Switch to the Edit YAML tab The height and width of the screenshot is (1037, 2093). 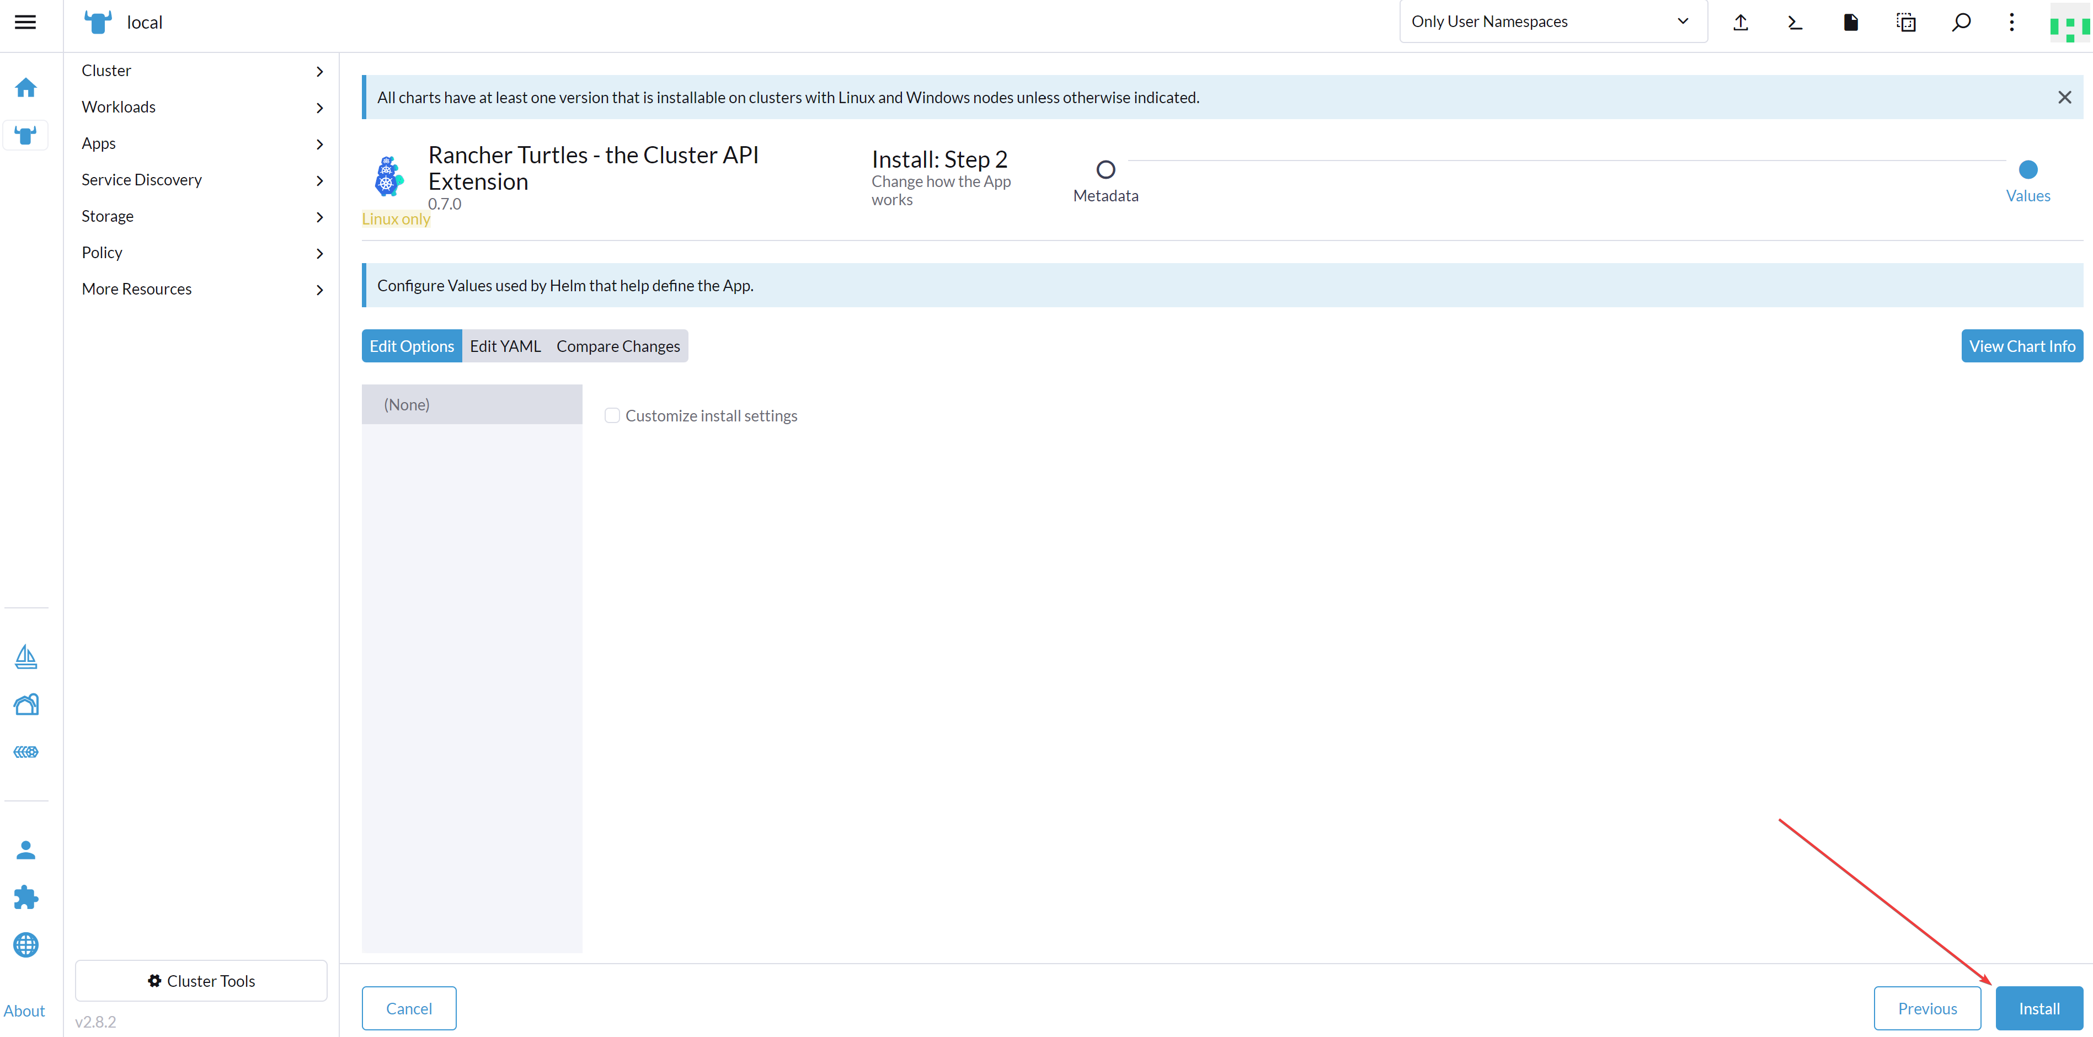coord(505,346)
